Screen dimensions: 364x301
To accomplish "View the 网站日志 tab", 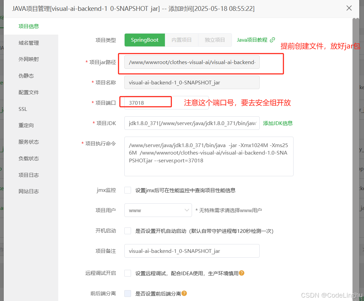I will point(29,192).
